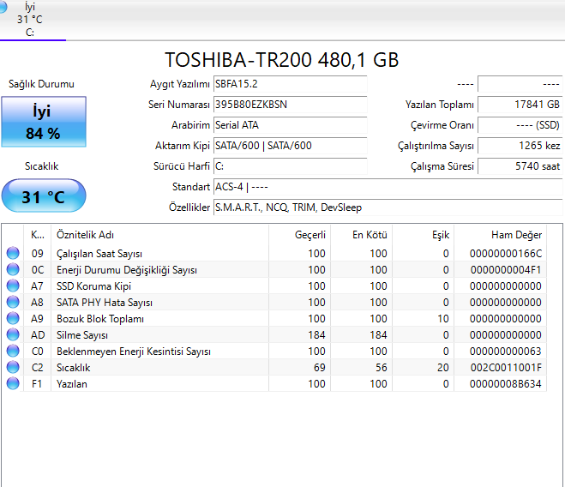This screenshot has width=565, height=487.
Task: Select the C: drive tab at top
Action: 33,20
